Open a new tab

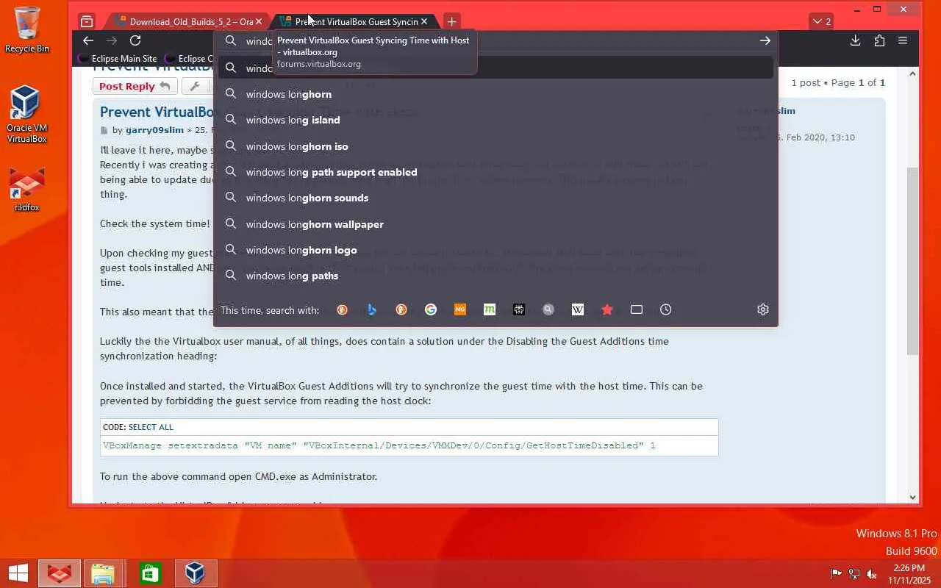[x=451, y=21]
